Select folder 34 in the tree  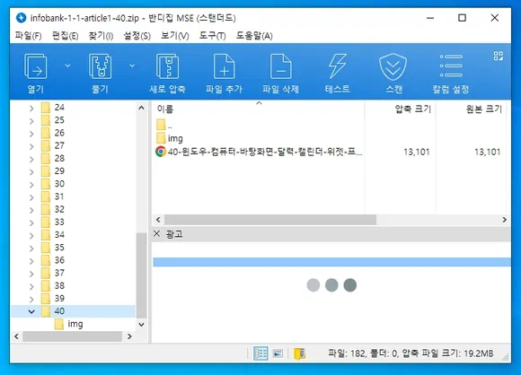[59, 235]
